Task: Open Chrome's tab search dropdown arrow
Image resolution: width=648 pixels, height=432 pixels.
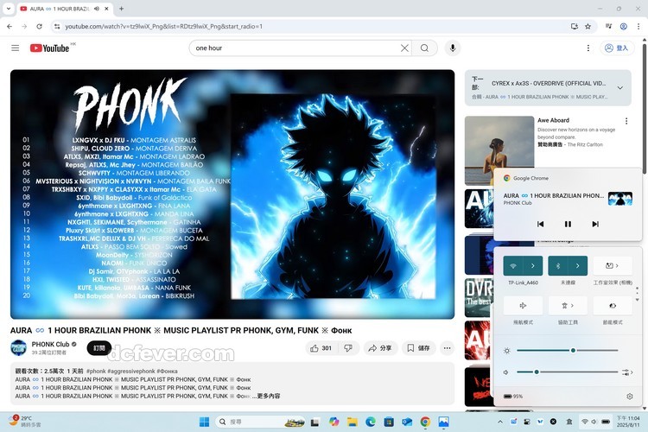Action: click(x=9, y=9)
